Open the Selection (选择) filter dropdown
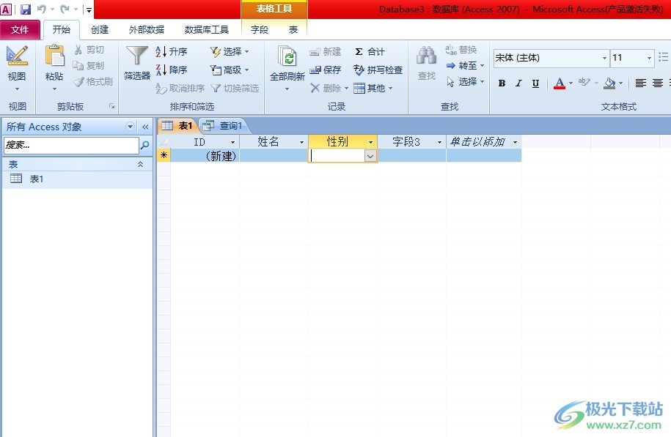This screenshot has height=437, width=671. point(230,52)
